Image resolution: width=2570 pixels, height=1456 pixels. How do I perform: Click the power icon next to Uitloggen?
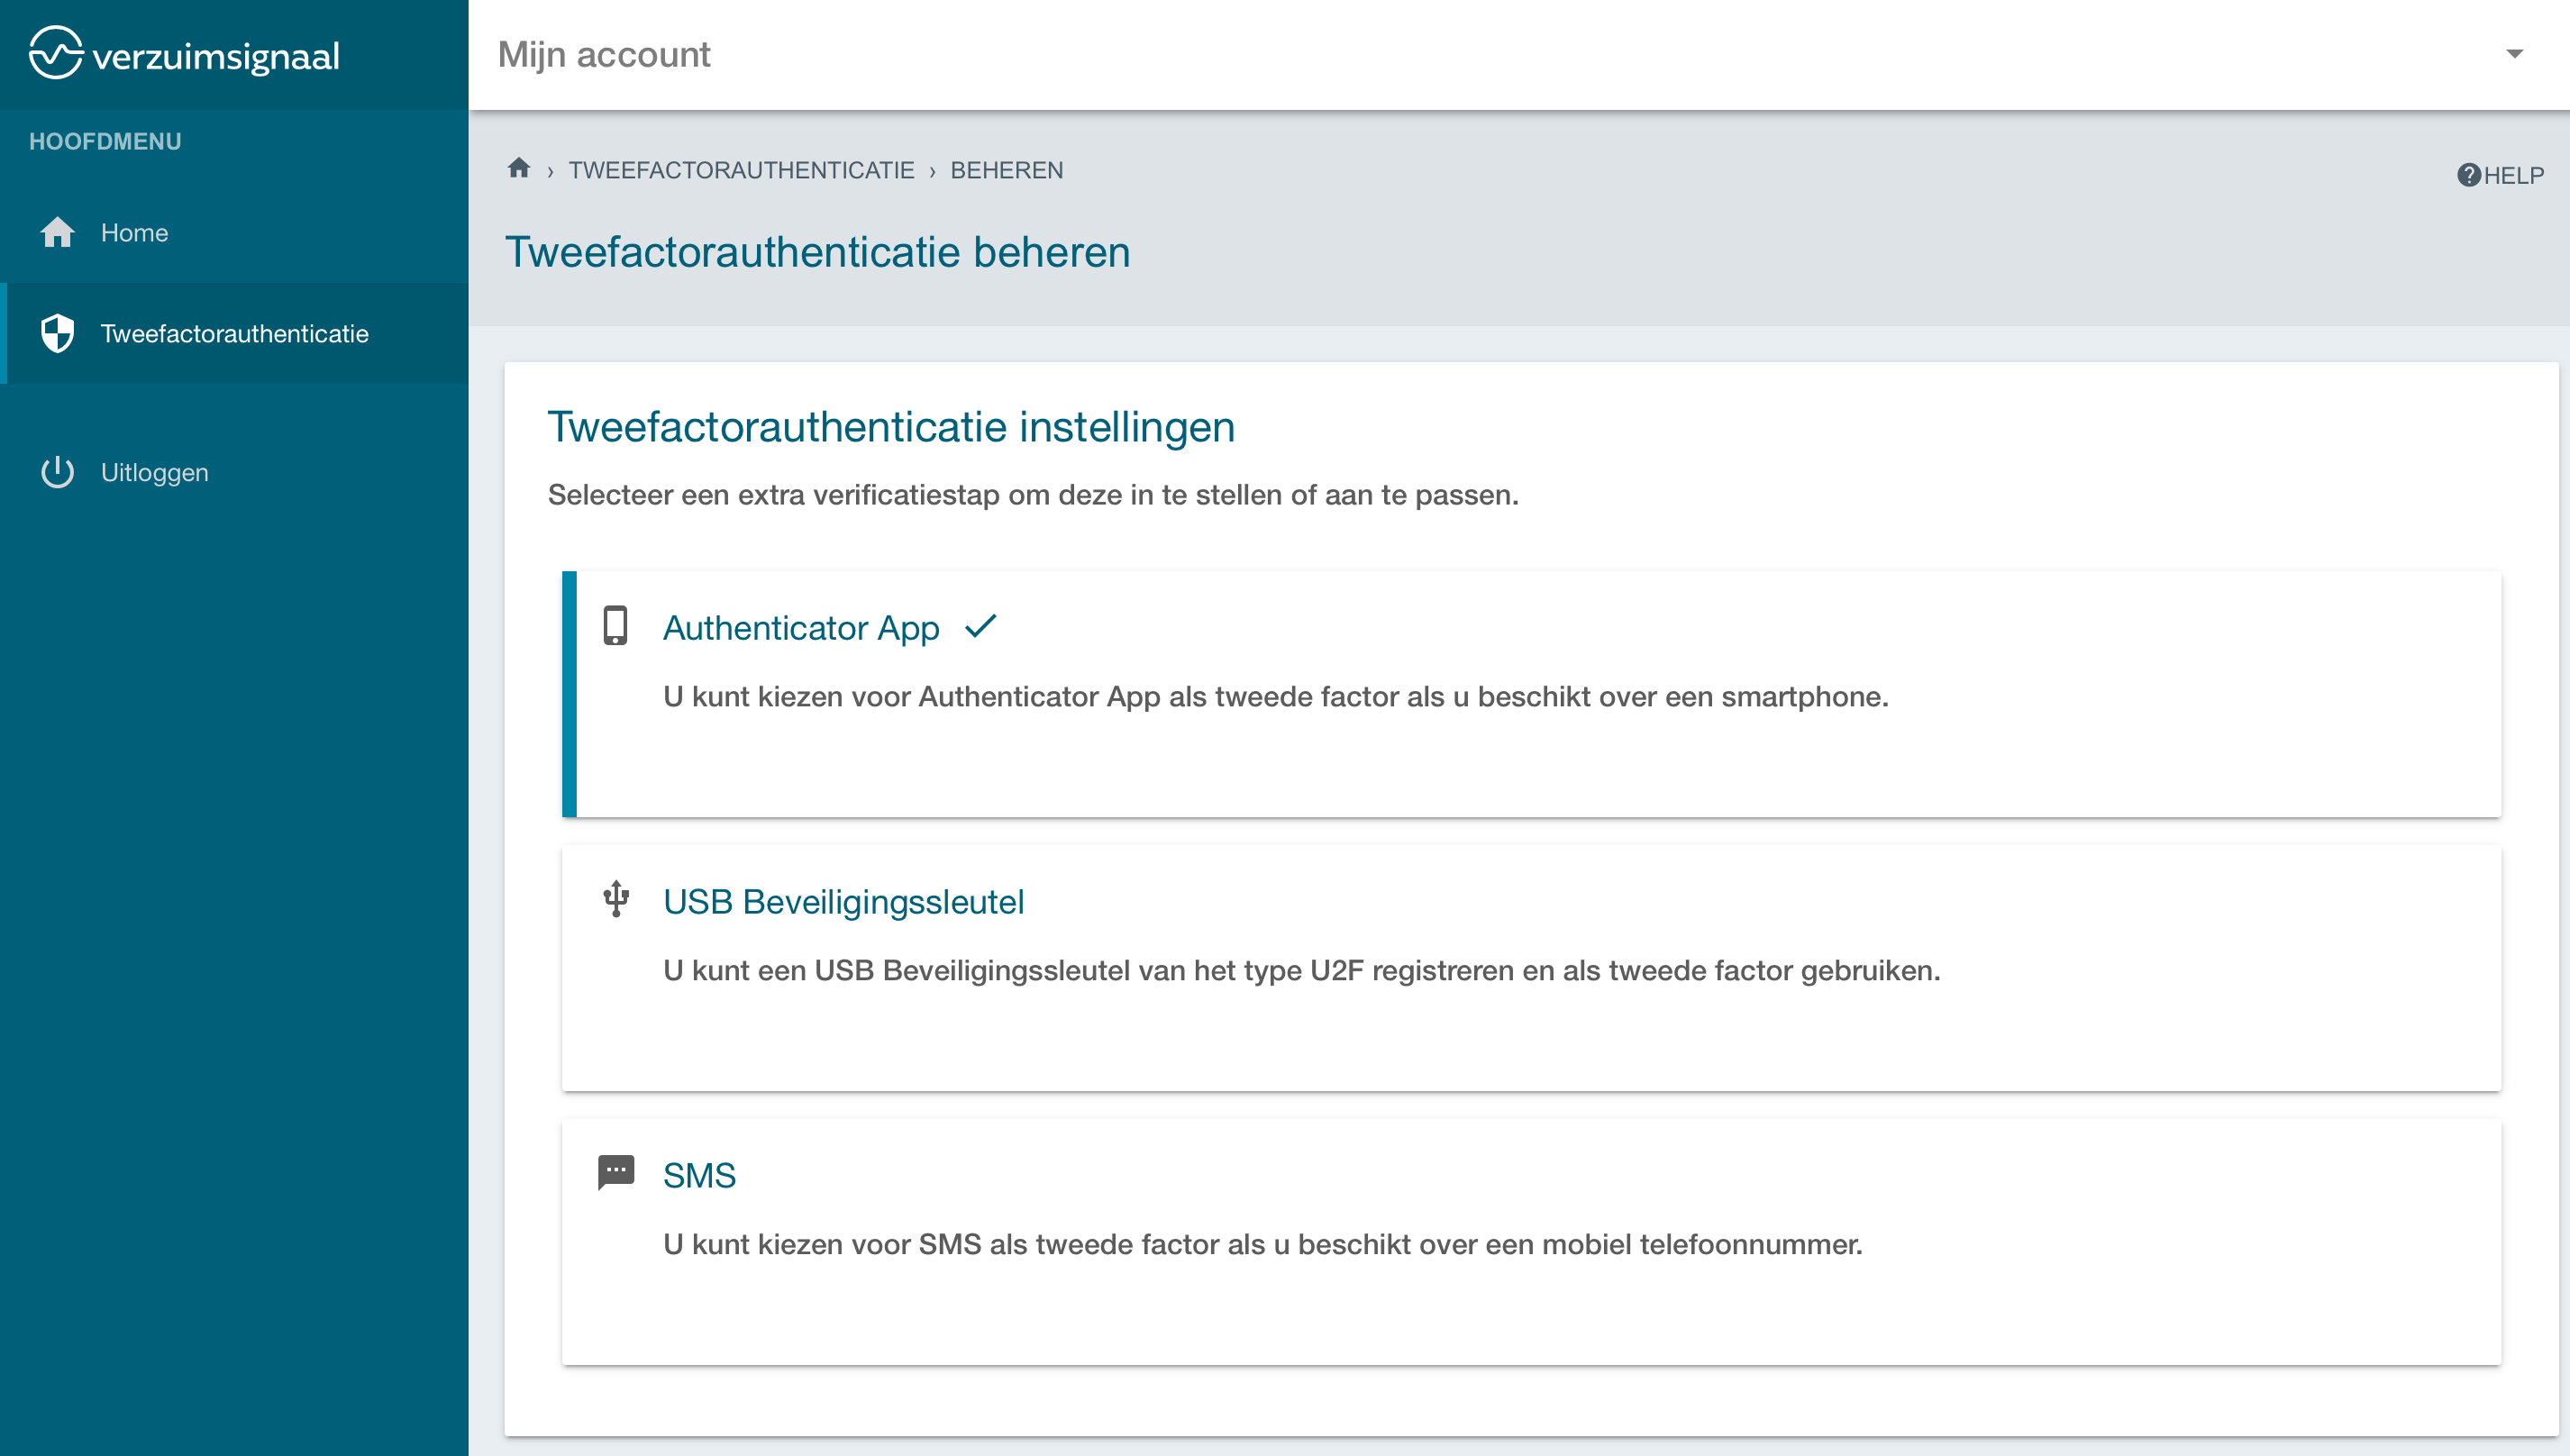coord(58,472)
